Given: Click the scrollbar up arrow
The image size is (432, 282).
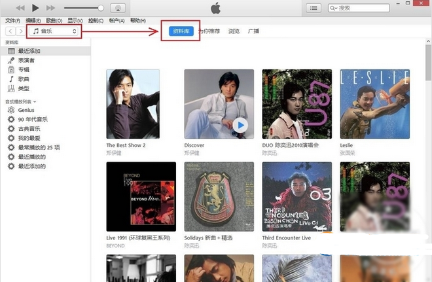Looking at the screenshot, I should coord(429,41).
